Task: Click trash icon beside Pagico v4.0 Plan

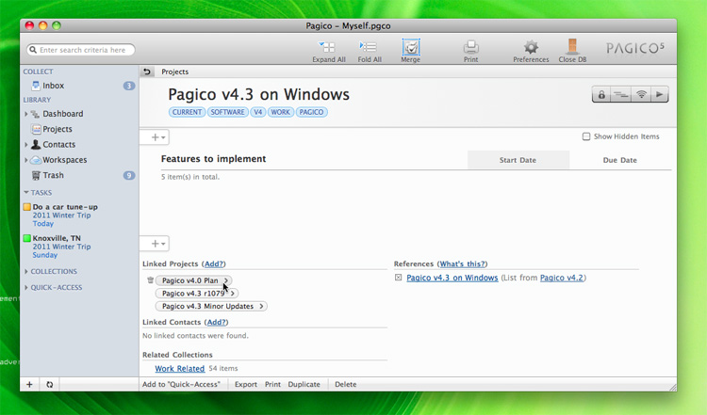Action: pyautogui.click(x=150, y=280)
